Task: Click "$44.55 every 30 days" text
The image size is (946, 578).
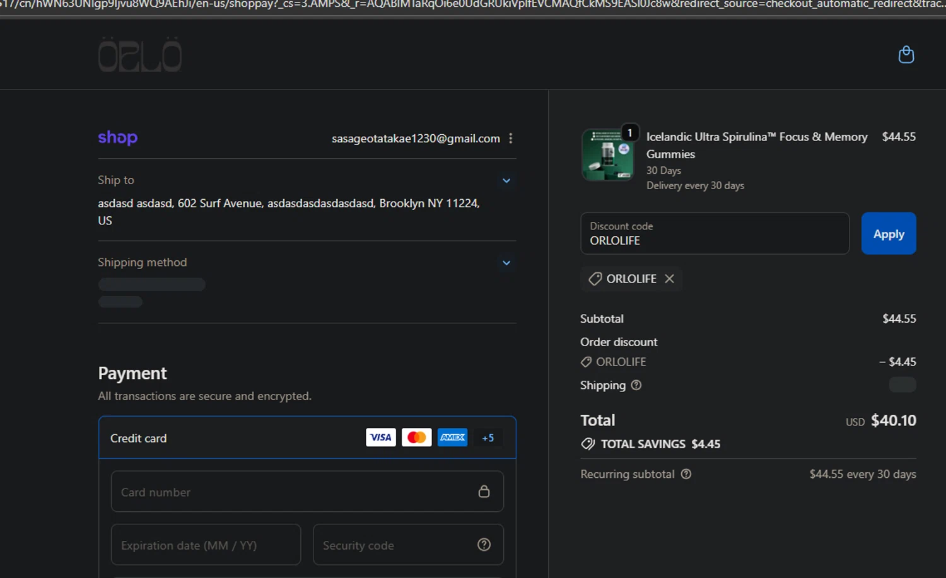Action: 863,474
